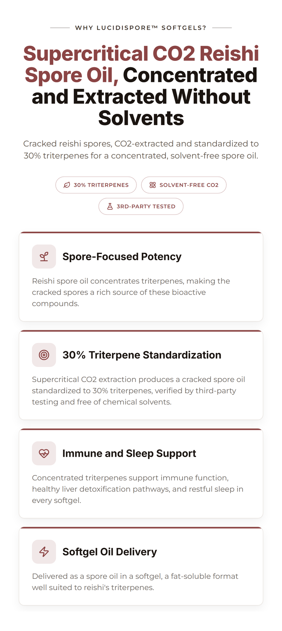The image size is (282, 631).
Task: Click the Immune and Sleep Support description text
Action: click(138, 489)
